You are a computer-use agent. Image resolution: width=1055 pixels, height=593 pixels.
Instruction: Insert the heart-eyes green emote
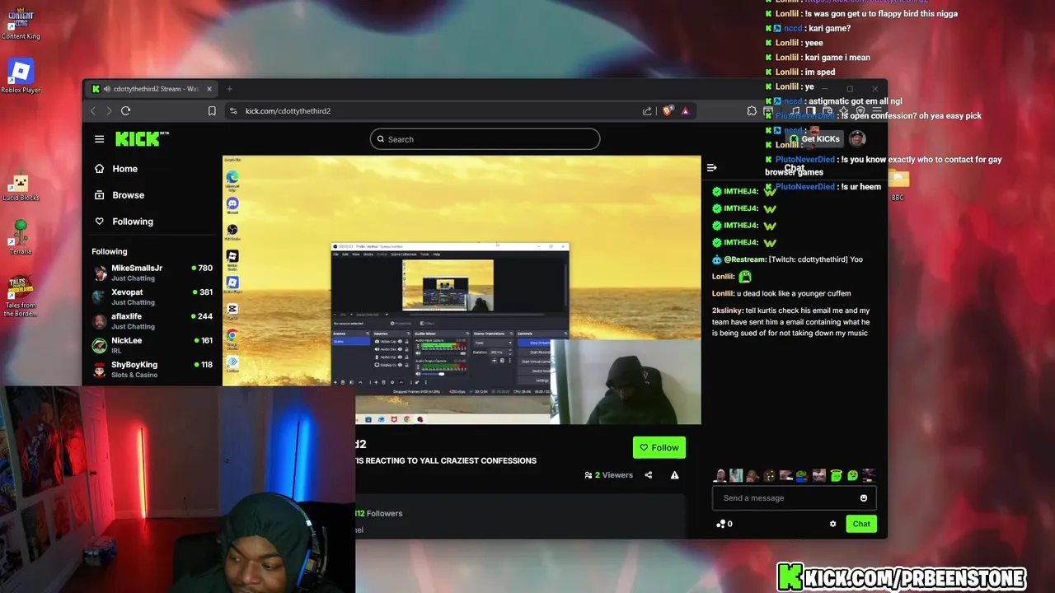pos(852,475)
